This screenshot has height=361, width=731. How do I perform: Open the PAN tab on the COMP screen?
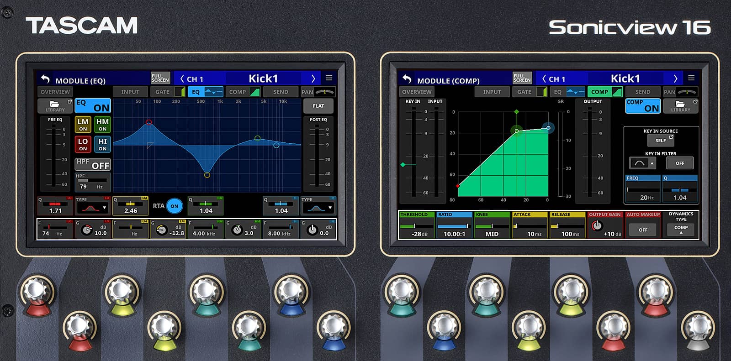tap(680, 92)
